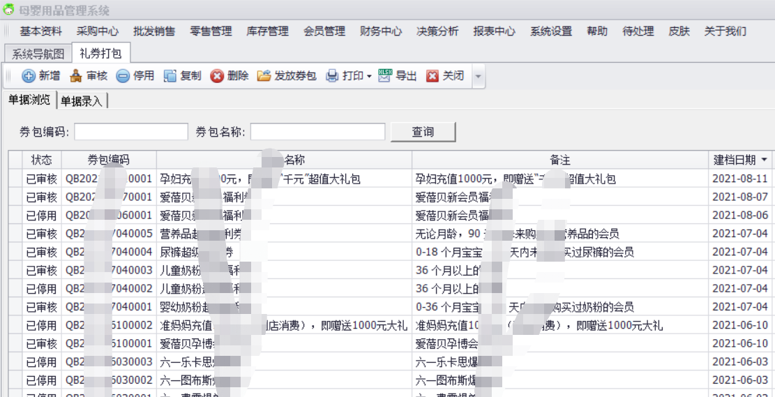Click the 发放券包 folder icon
775x397 pixels.
click(264, 75)
